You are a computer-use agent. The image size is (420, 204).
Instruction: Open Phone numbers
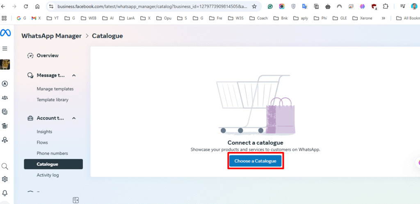pyautogui.click(x=52, y=154)
